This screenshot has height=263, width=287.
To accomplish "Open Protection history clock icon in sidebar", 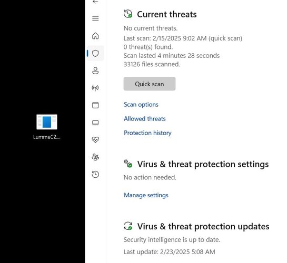I will click(x=95, y=174).
